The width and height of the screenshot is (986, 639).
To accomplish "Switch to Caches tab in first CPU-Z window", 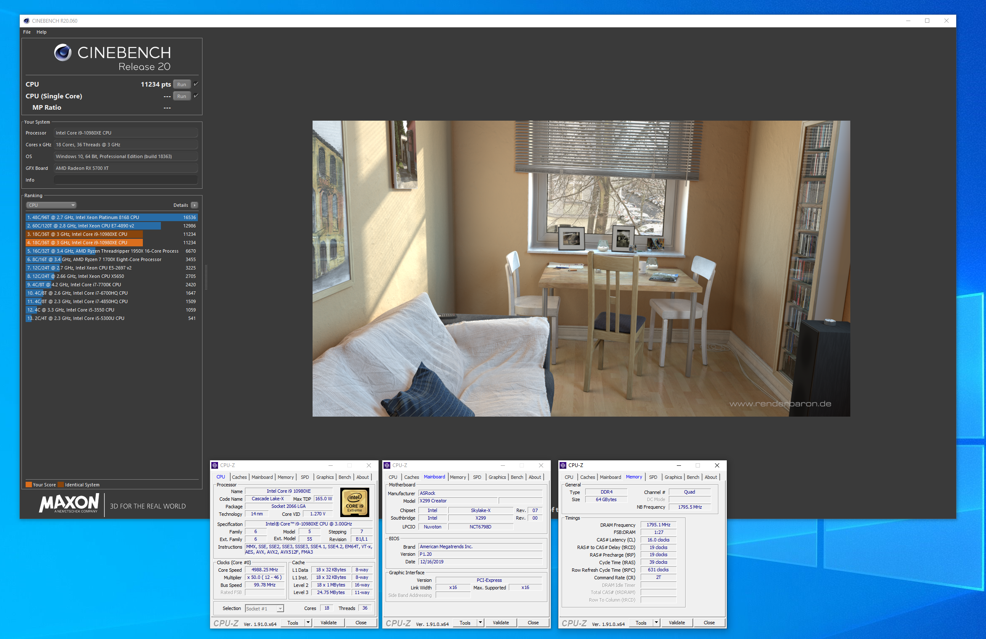I will coord(239,477).
